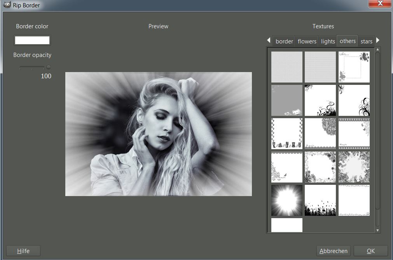Close the Rip Border dialog

pos(380,3)
